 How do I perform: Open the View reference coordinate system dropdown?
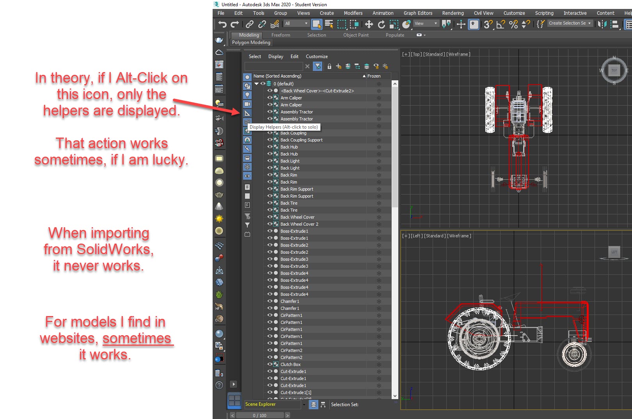425,23
